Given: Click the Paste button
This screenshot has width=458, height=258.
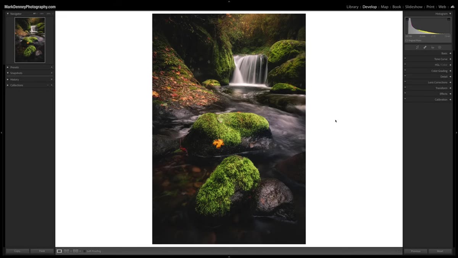Looking at the screenshot, I should (42, 251).
